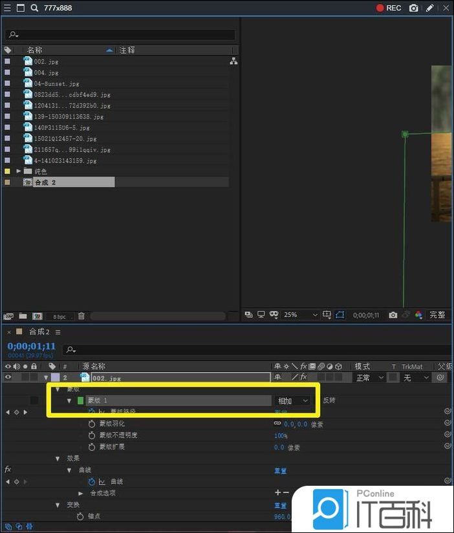The image size is (454, 533).
Task: Collapse the 变换 transform group
Action: point(58,505)
